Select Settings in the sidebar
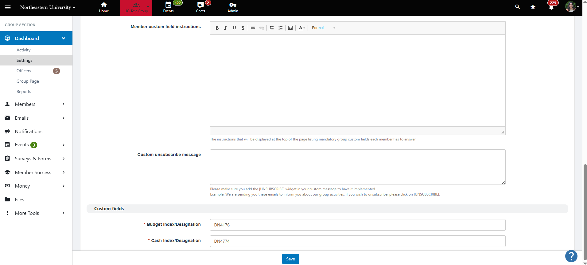Screen dimensions: 587x265 [36, 60]
